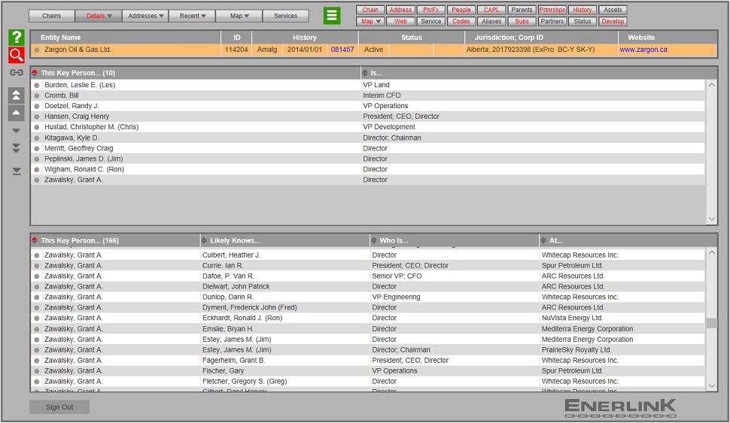Jump to top with double up arrow
The width and height of the screenshot is (730, 423).
point(17,95)
